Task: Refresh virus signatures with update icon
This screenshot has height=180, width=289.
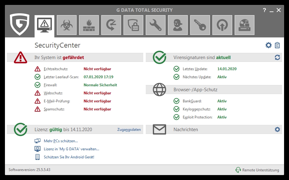Action: point(277,58)
